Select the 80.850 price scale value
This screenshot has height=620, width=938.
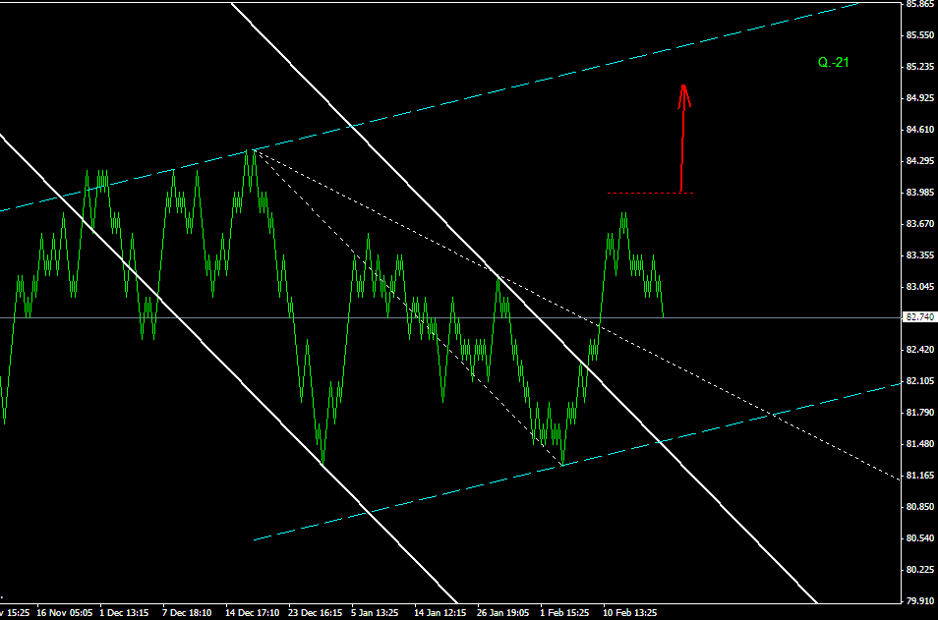pyautogui.click(x=920, y=506)
